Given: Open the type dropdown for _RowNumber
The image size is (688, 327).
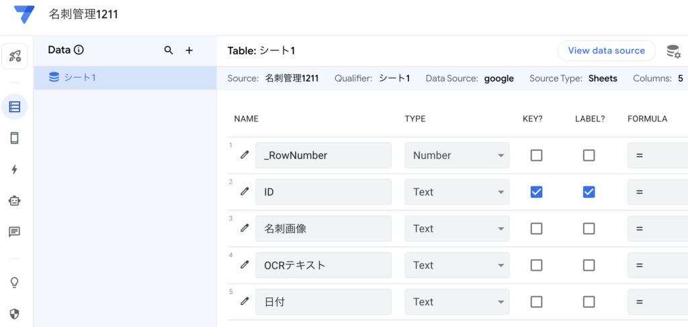Looking at the screenshot, I should [x=457, y=155].
